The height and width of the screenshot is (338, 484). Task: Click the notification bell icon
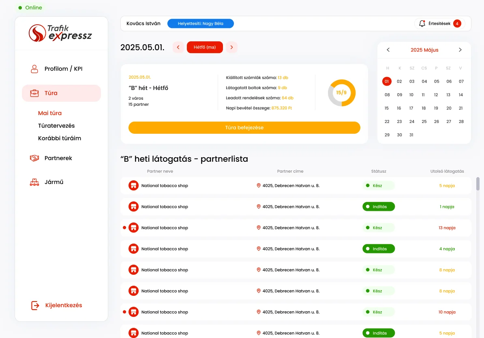tap(422, 24)
